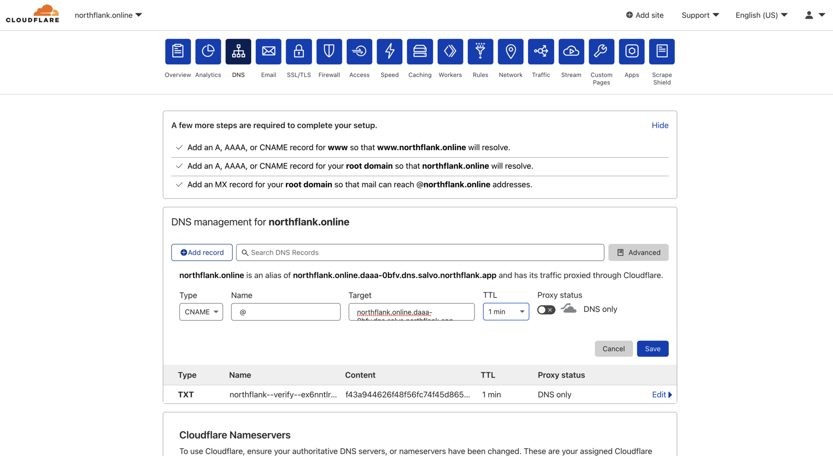Open the Firewall shield icon
This screenshot has width=833, height=456.
329,52
